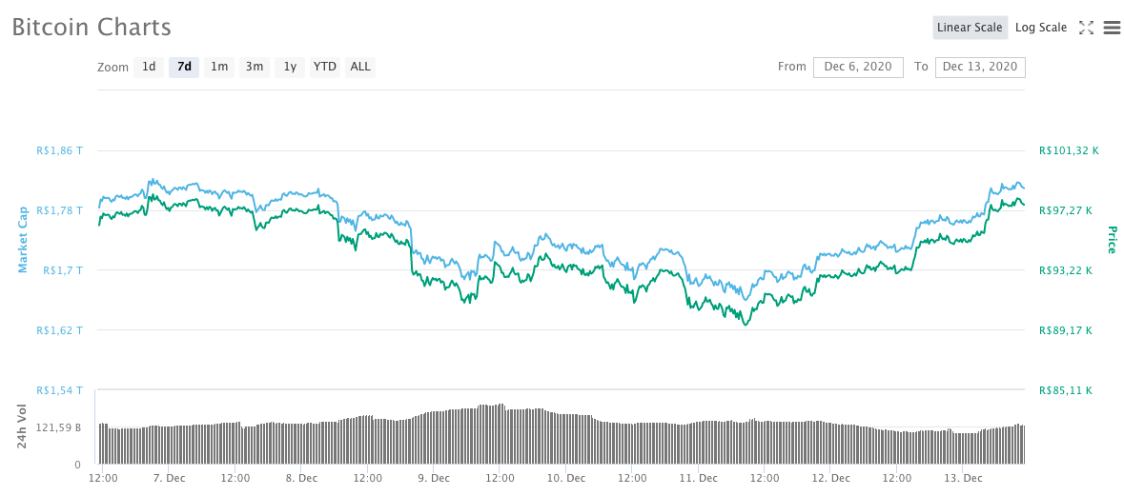Viewport: 1124px width, 496px height.
Task: Switch chart to Log Scale
Action: click(1041, 28)
